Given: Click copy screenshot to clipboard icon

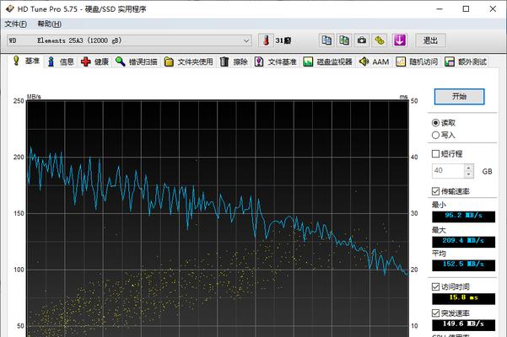Looking at the screenshot, I should pyautogui.click(x=344, y=40).
